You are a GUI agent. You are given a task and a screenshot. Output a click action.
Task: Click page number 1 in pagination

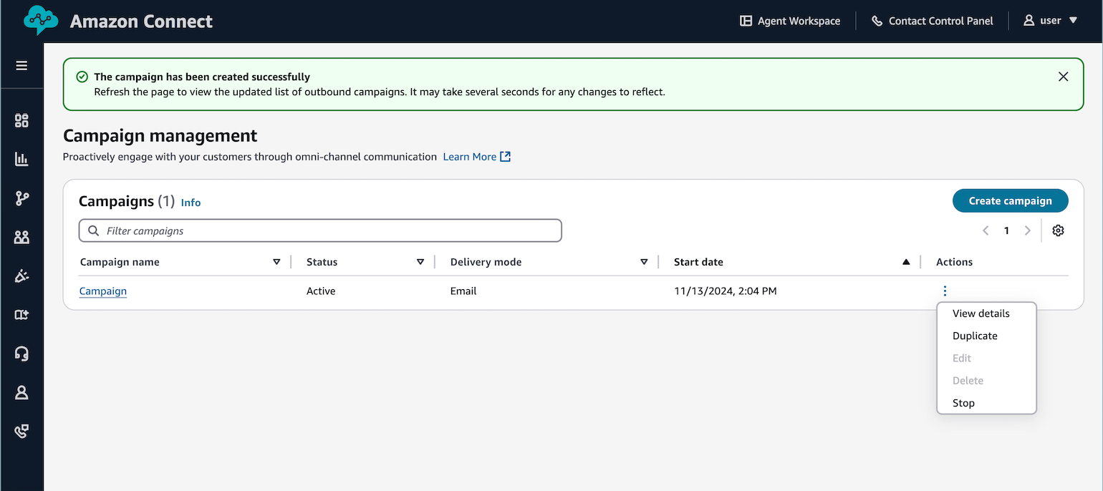(x=1006, y=230)
